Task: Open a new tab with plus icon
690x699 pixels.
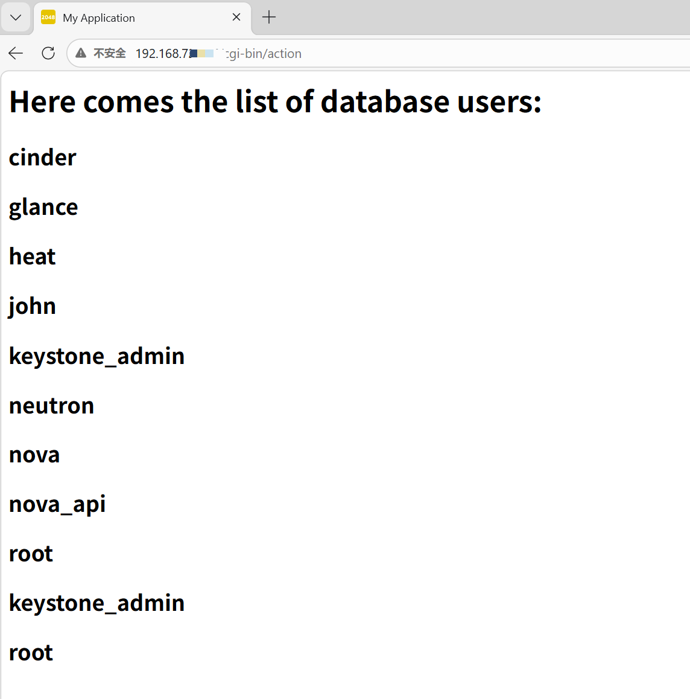Action: [268, 18]
